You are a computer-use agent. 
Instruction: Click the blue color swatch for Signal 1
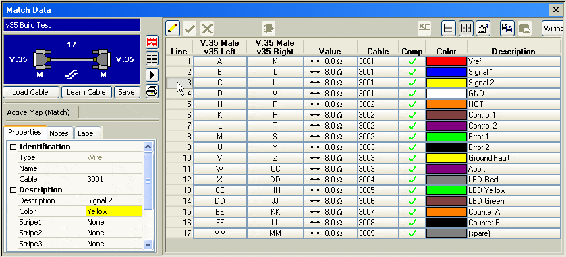[446, 72]
